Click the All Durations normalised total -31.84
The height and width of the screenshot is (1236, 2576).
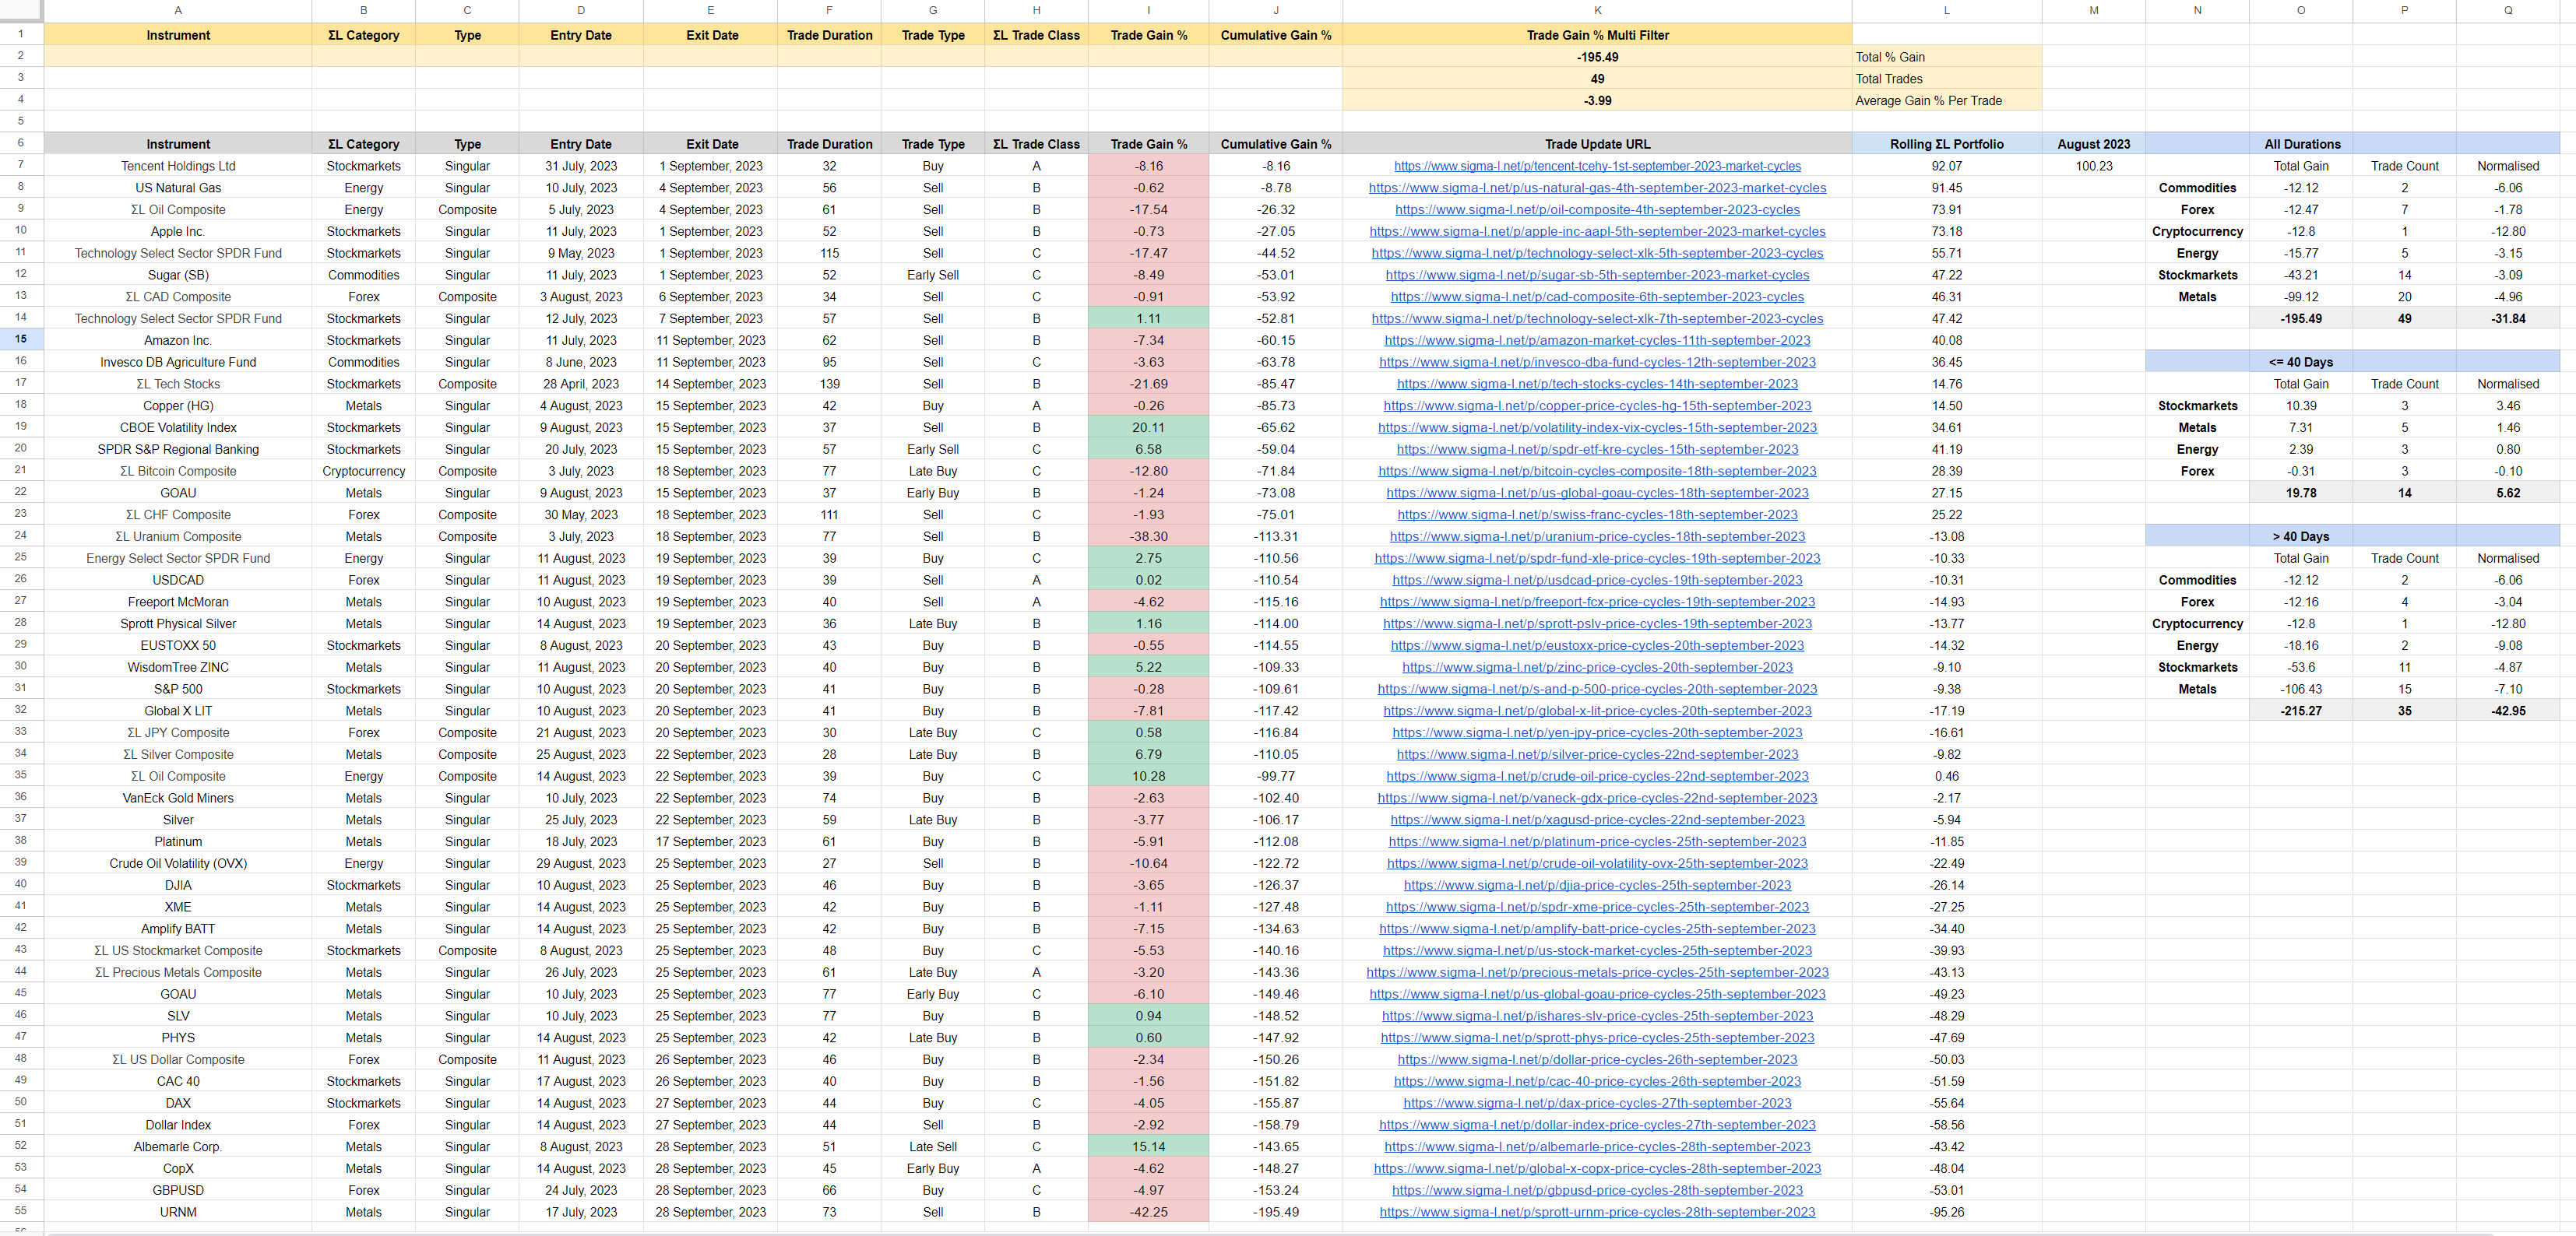[2508, 319]
